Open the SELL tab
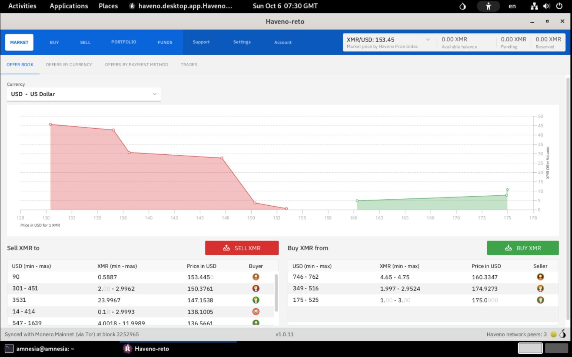 coord(85,42)
